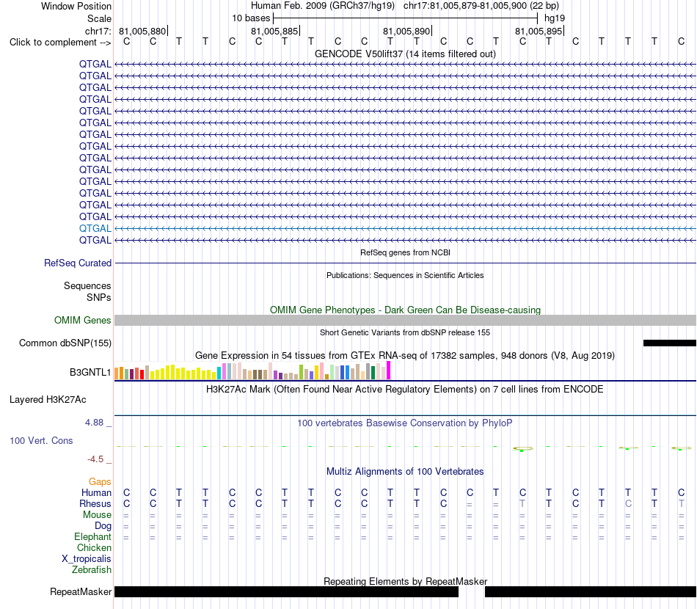
Task: Open 'Multiz Alignments of 100 Vertebrates' track title
Action: point(405,472)
